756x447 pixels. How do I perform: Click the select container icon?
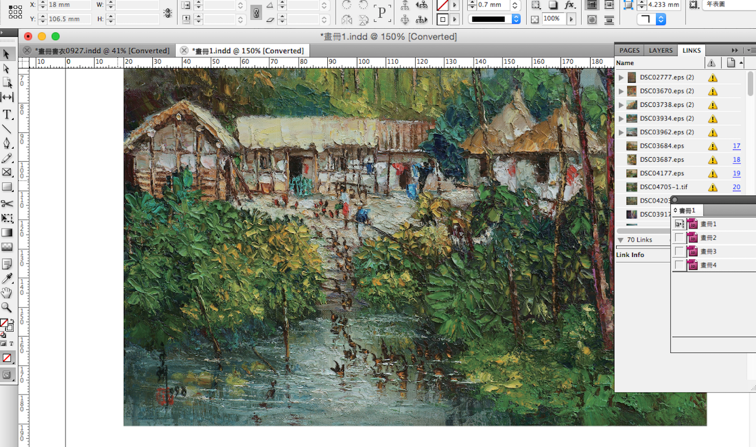(405, 5)
